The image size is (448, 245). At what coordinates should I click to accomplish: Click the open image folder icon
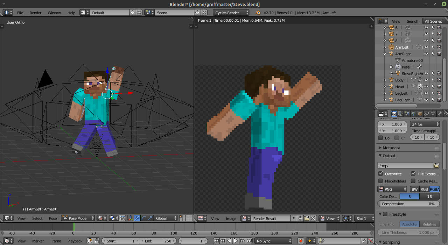pyautogui.click(x=307, y=218)
